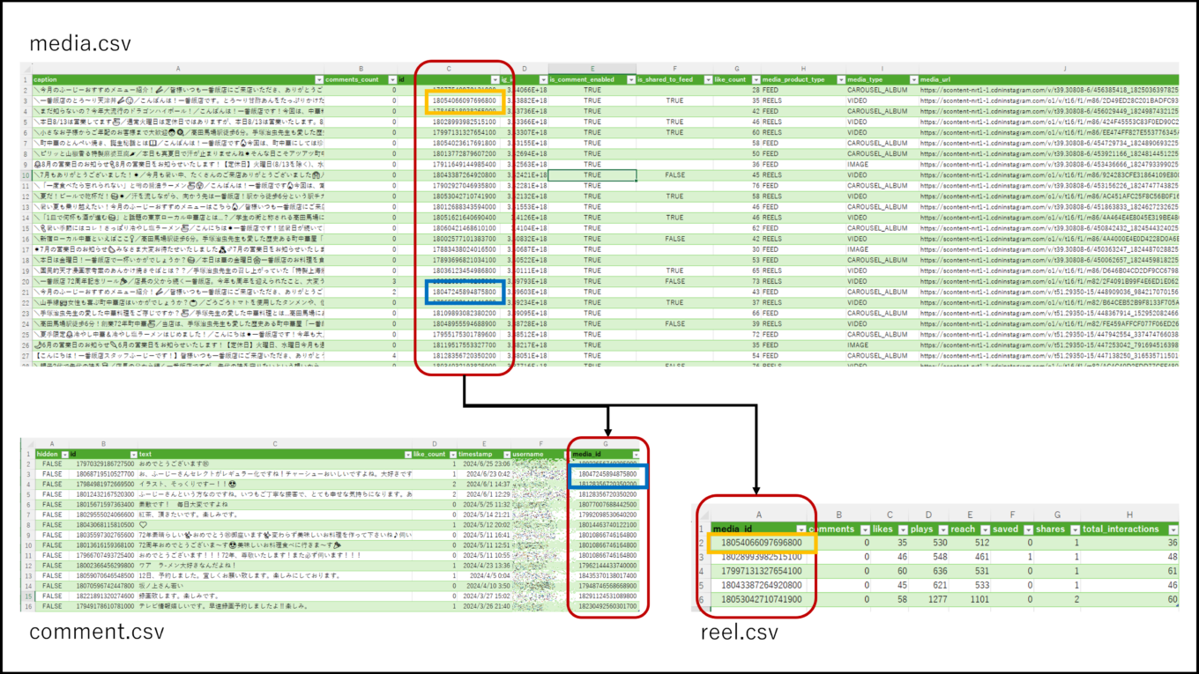Select column J header above media_url
The width and height of the screenshot is (1199, 674).
pos(1064,69)
